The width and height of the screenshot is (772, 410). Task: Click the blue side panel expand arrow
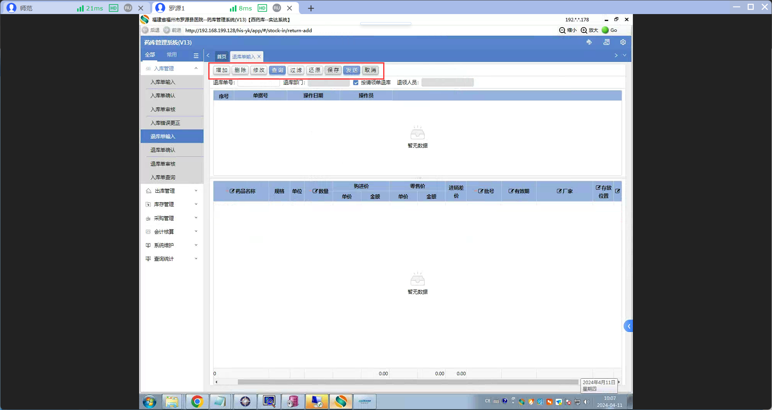pyautogui.click(x=628, y=326)
